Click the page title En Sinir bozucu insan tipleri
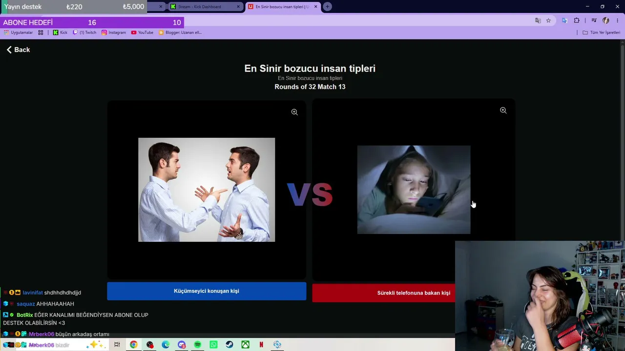Viewport: 625px width, 351px height. (x=310, y=68)
